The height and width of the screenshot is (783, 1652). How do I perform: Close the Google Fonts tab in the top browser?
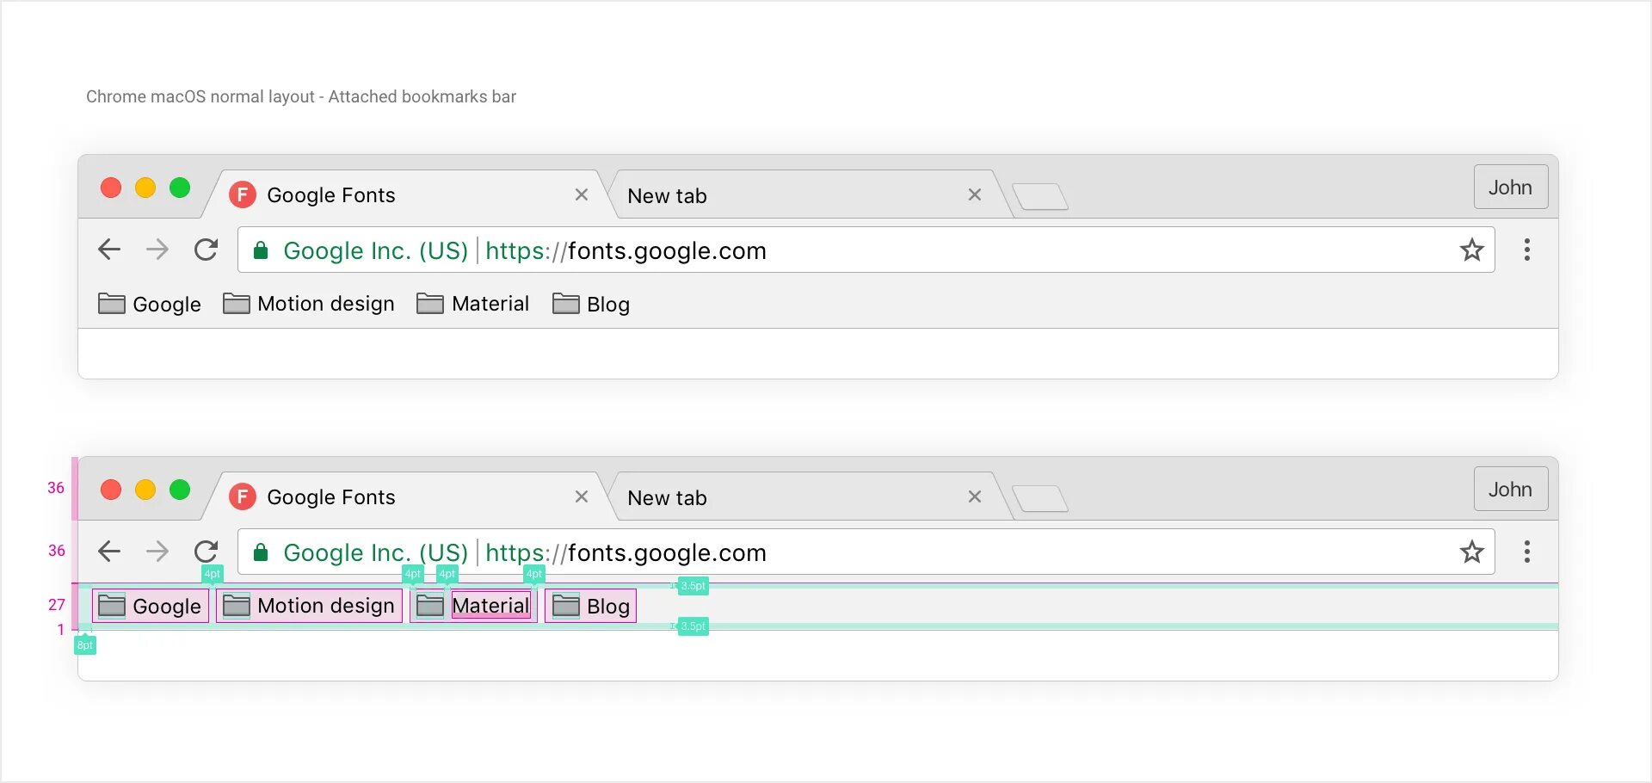(x=582, y=195)
